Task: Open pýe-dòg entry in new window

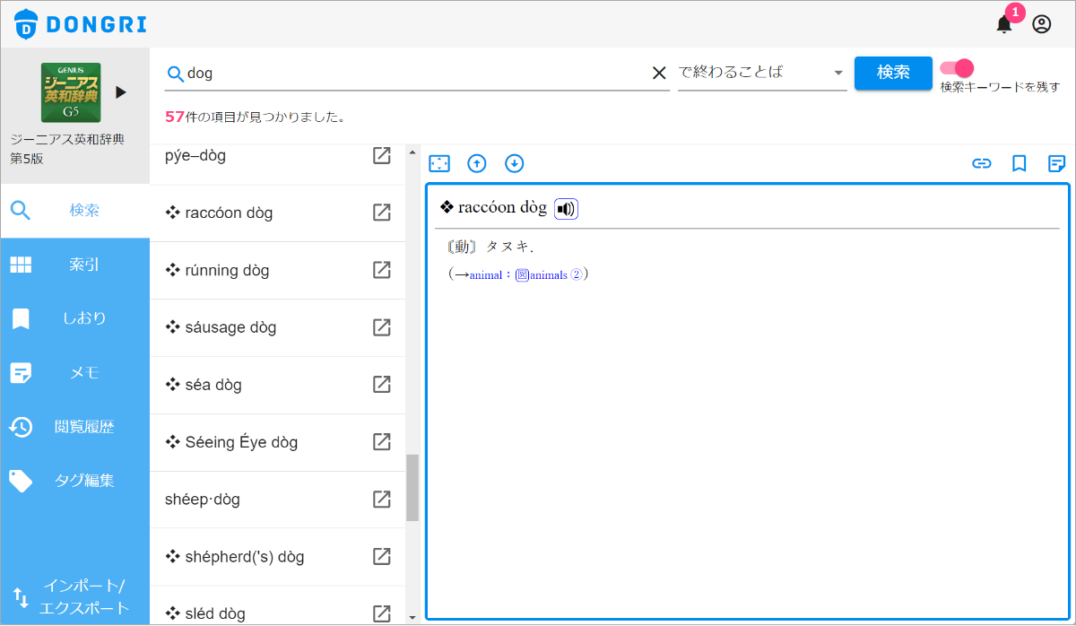Action: (382, 156)
